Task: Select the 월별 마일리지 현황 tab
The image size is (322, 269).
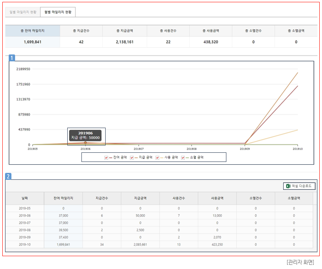Action: (x=58, y=12)
